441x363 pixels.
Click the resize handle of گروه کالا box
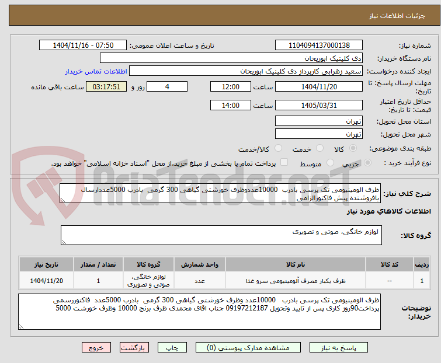[64, 242]
